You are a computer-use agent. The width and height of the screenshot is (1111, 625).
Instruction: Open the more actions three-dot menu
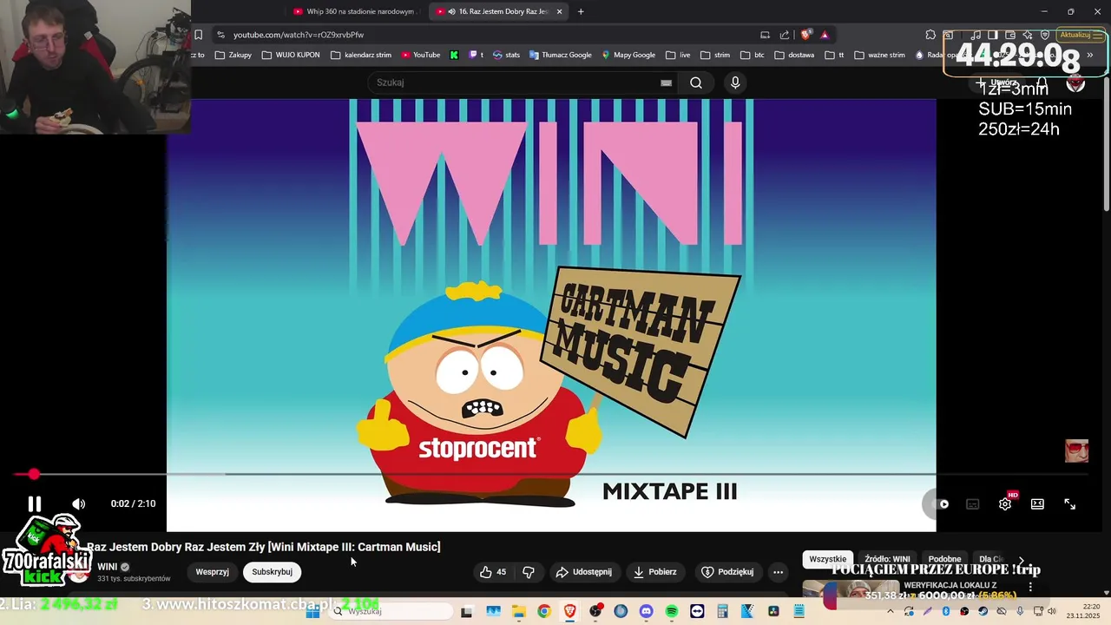coord(778,572)
